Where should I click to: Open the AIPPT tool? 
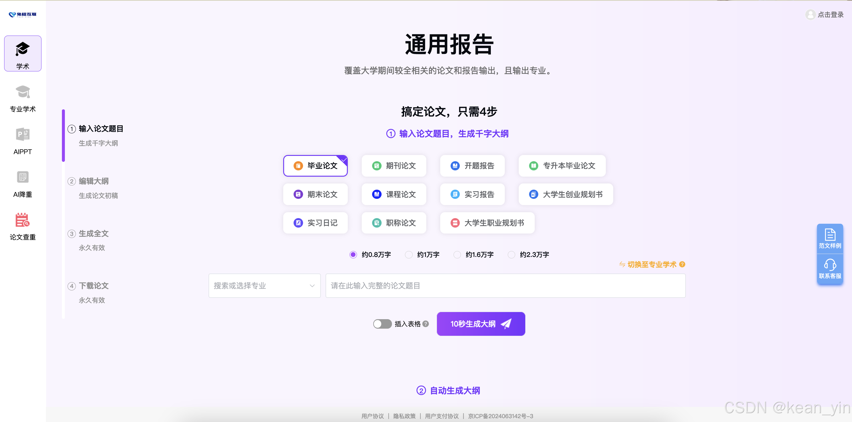click(23, 141)
